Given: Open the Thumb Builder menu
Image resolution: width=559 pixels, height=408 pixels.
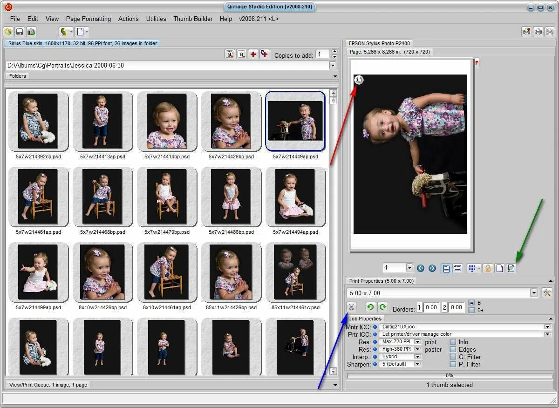Looking at the screenshot, I should 193,19.
